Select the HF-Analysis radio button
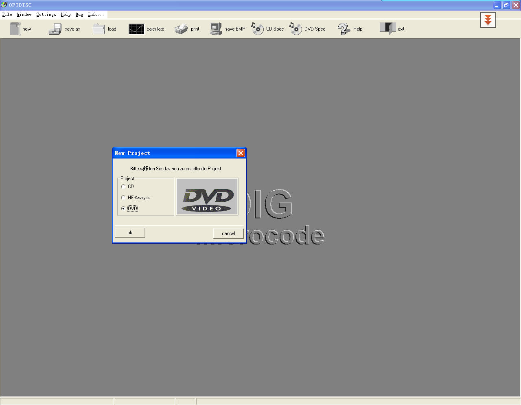This screenshot has height=405, width=521. click(123, 198)
